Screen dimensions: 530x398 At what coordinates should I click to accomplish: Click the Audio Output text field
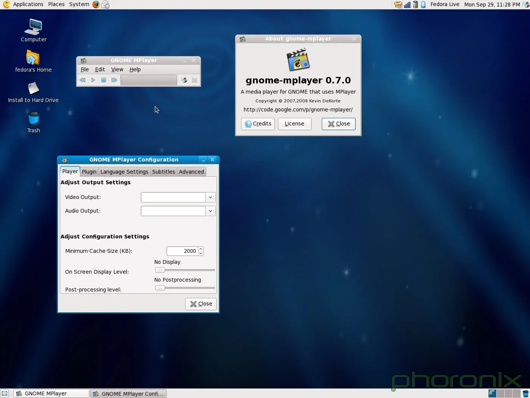173,211
